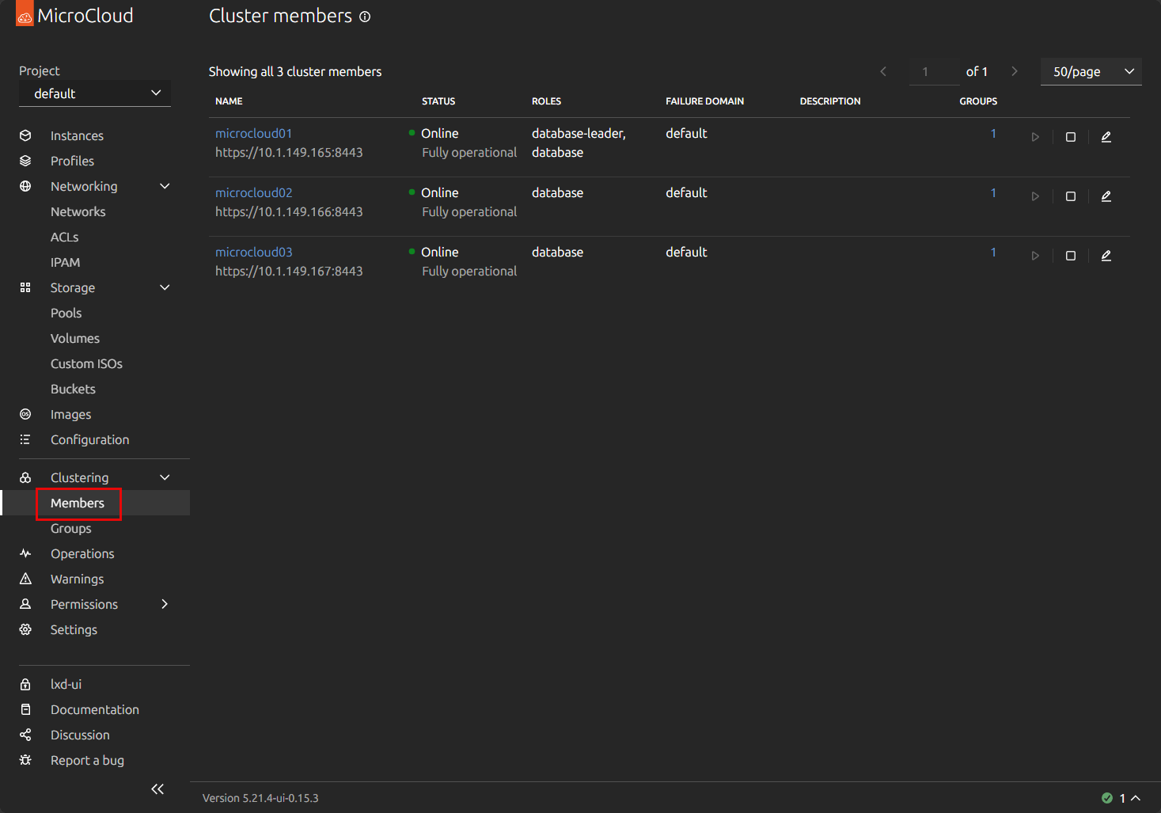Restore microcloud01 with the play icon
The height and width of the screenshot is (813, 1161).
point(1035,137)
